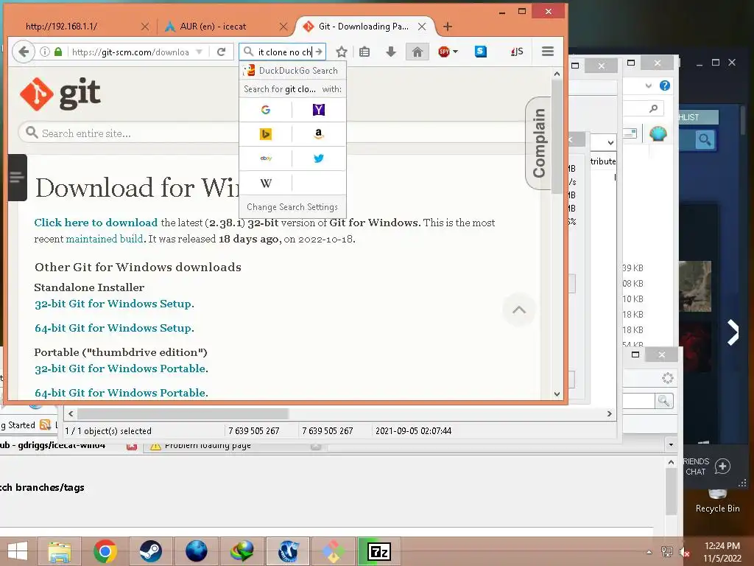Search with eBay from the search panel

click(265, 158)
